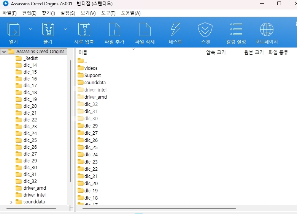Open the 도구(T) menu
This screenshot has height=214, width=297.
click(108, 13)
